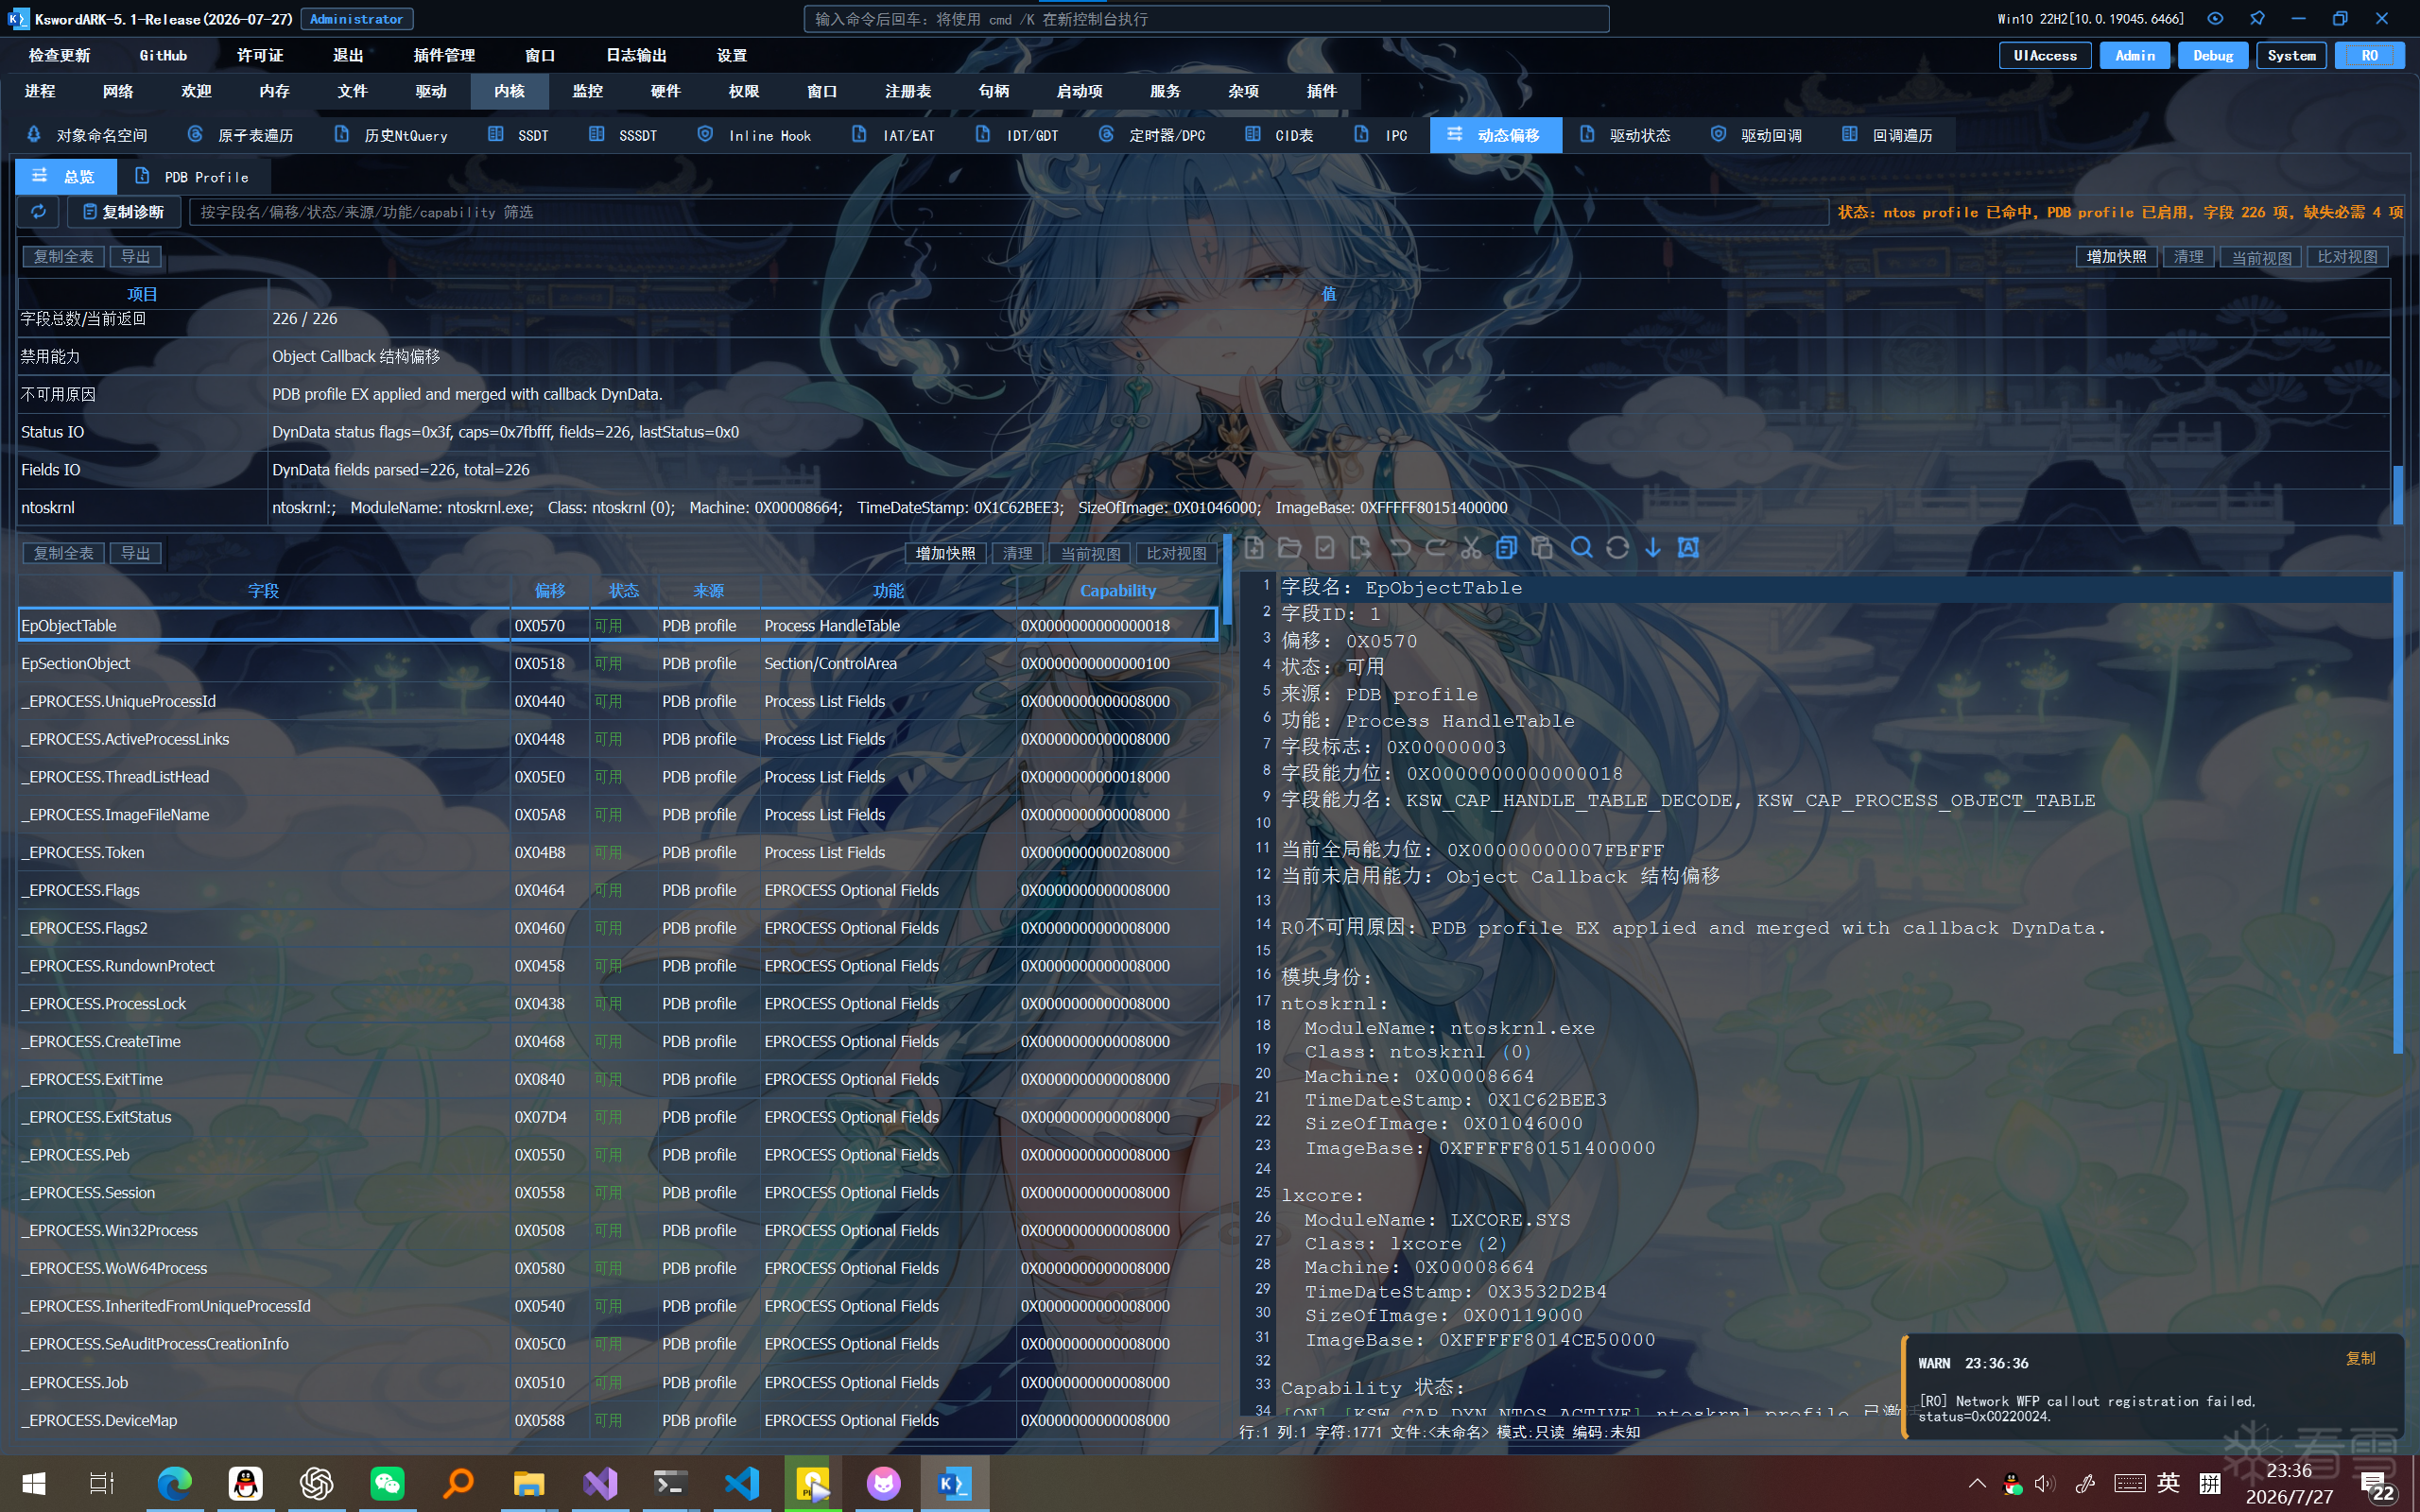2420x1512 pixels.
Task: Open WeChat from the taskbar
Action: (387, 1484)
